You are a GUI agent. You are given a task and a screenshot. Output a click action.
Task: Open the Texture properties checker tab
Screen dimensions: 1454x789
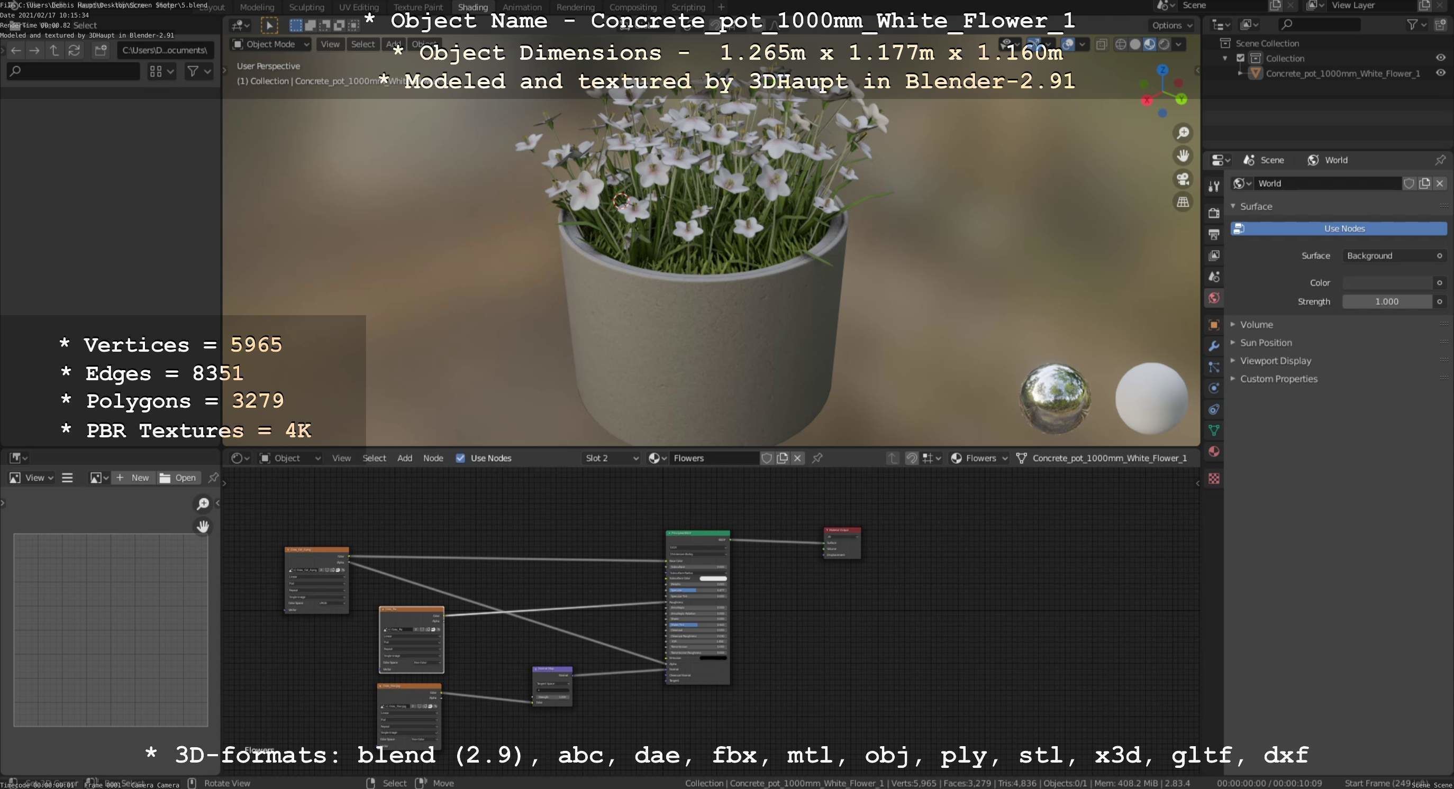pos(1214,479)
